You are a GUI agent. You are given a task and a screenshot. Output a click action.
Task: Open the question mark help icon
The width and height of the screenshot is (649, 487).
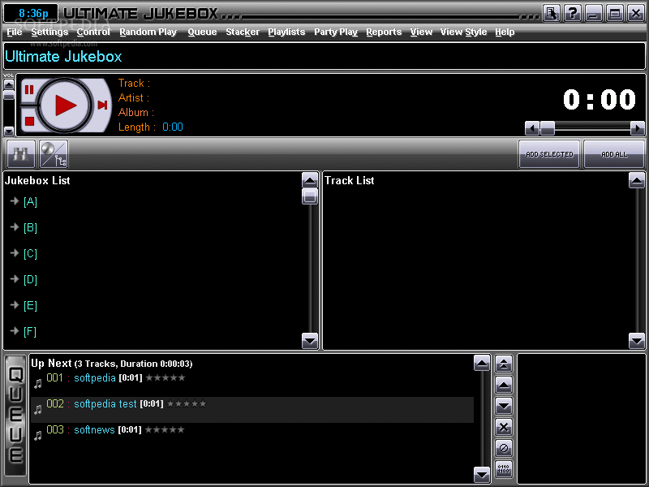click(573, 13)
